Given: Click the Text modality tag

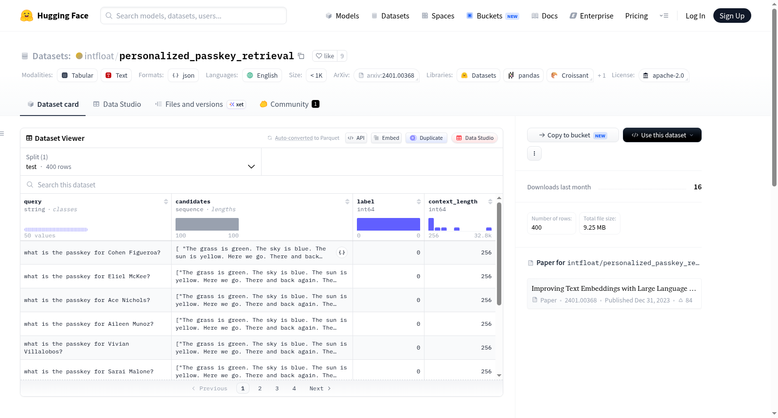Looking at the screenshot, I should (x=116, y=75).
